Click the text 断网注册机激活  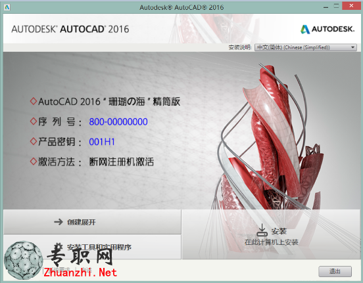coord(122,162)
